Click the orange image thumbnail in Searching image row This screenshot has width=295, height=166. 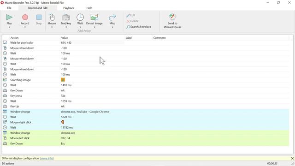click(63, 80)
